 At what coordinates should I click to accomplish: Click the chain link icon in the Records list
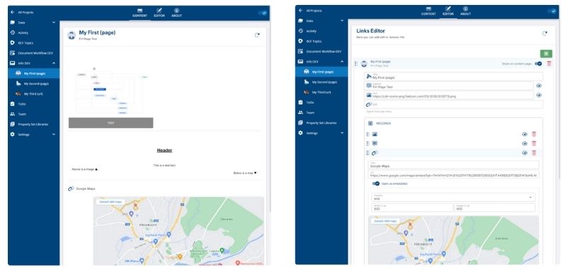tap(375, 153)
